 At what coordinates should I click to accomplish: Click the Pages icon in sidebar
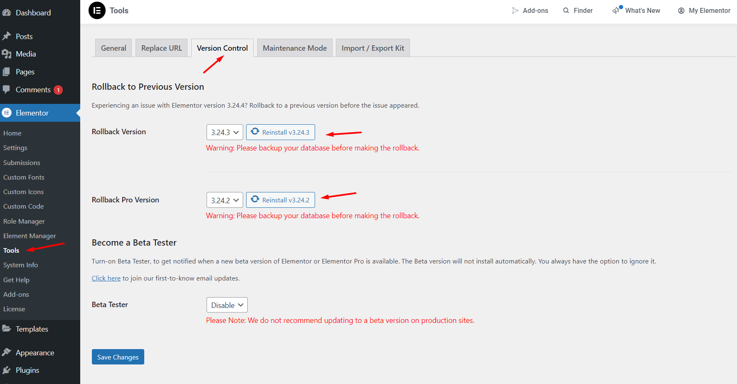(x=7, y=71)
